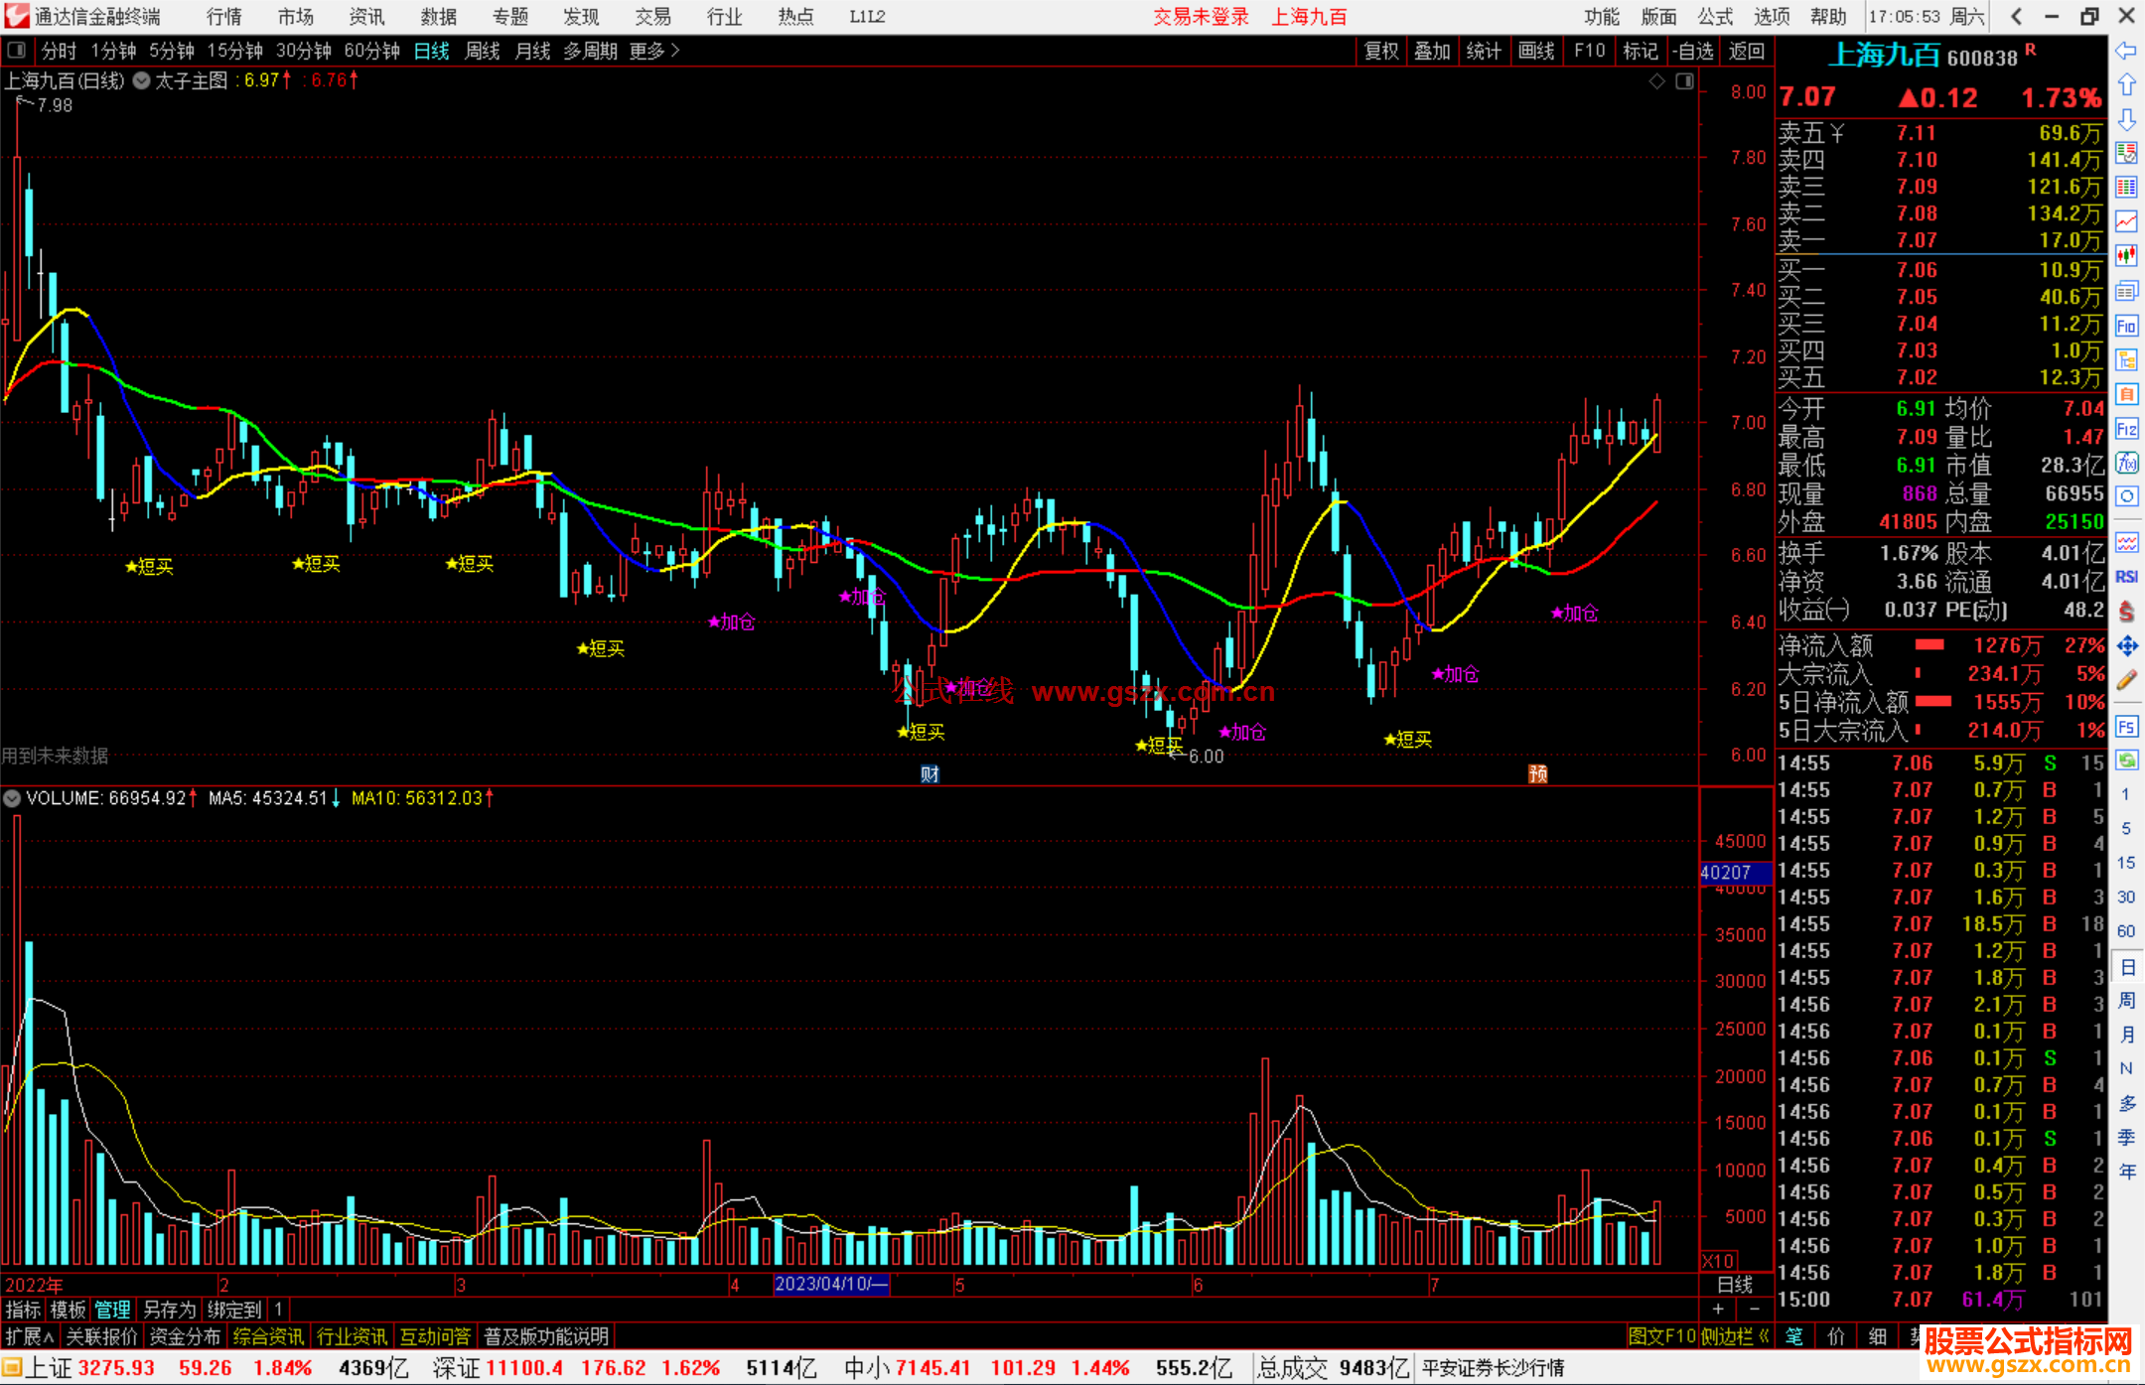Screen dimensions: 2145x1385
Task: Open the intraday line chart sidebar icon
Action: pyautogui.click(x=2126, y=221)
